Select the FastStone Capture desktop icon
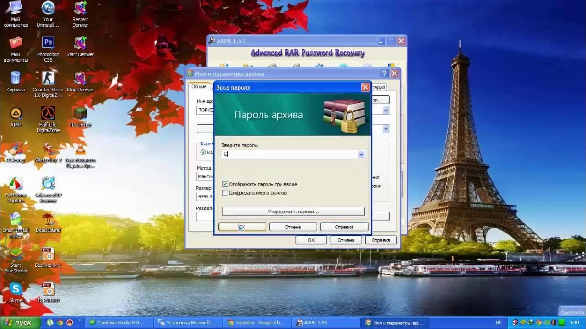The width and height of the screenshot is (586, 329). pos(16,190)
